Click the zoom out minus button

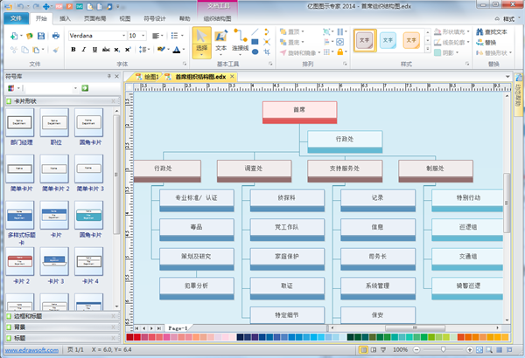(x=418, y=349)
